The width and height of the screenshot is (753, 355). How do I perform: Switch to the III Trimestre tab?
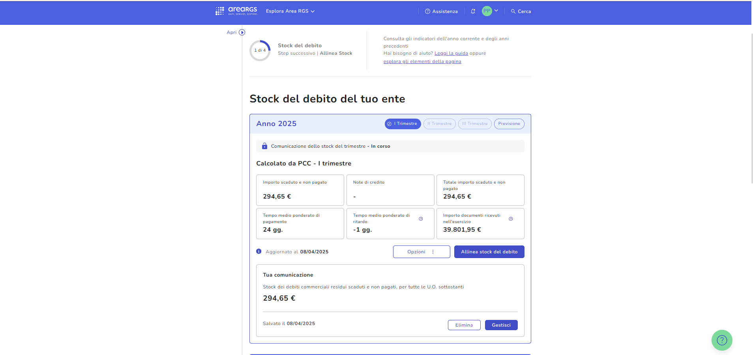(475, 124)
